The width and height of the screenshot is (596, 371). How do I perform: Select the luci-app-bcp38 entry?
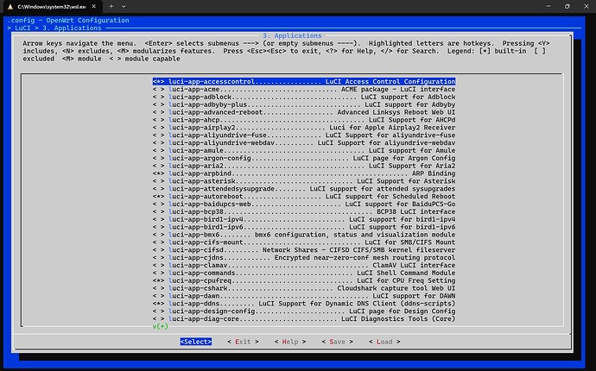(x=304, y=211)
